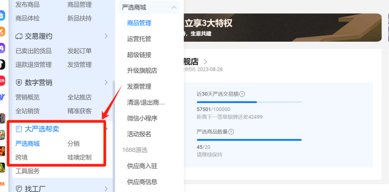Open 退款退货管理 under 交易履约
Image resolution: width=389 pixels, height=192 pixels.
[33, 65]
